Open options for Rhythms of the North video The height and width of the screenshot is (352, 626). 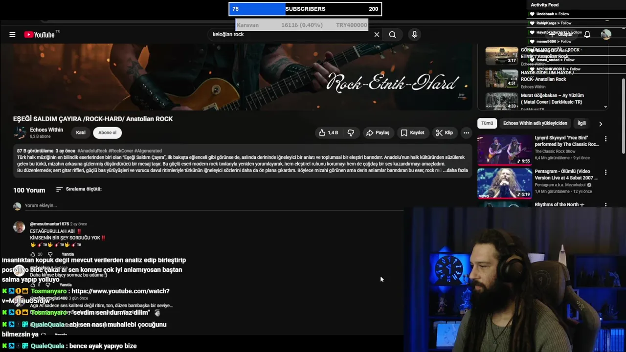[x=605, y=205]
